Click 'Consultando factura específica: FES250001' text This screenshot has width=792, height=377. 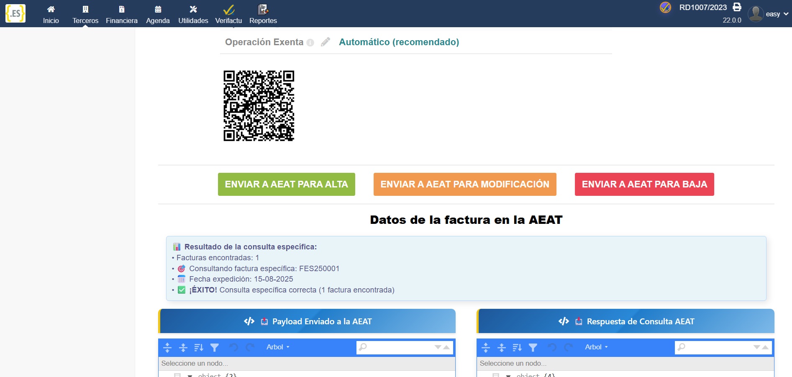(264, 269)
